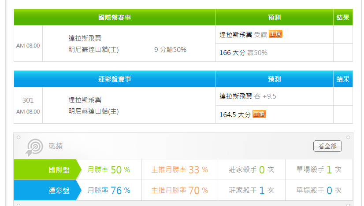
Task: Click the 主推 badge in 國際盤 prediction
Action: click(275, 34)
